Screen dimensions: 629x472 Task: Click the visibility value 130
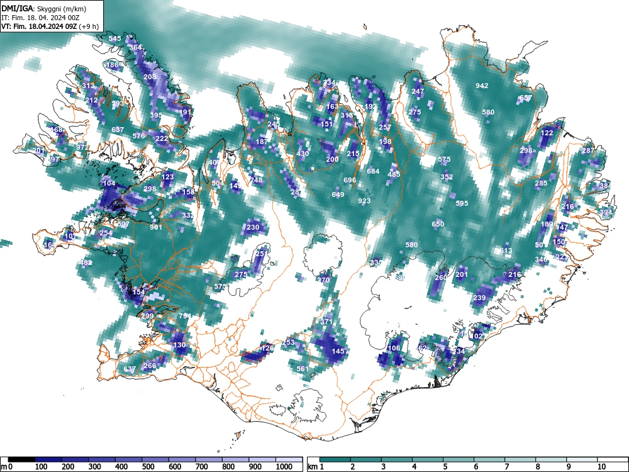[x=179, y=345]
